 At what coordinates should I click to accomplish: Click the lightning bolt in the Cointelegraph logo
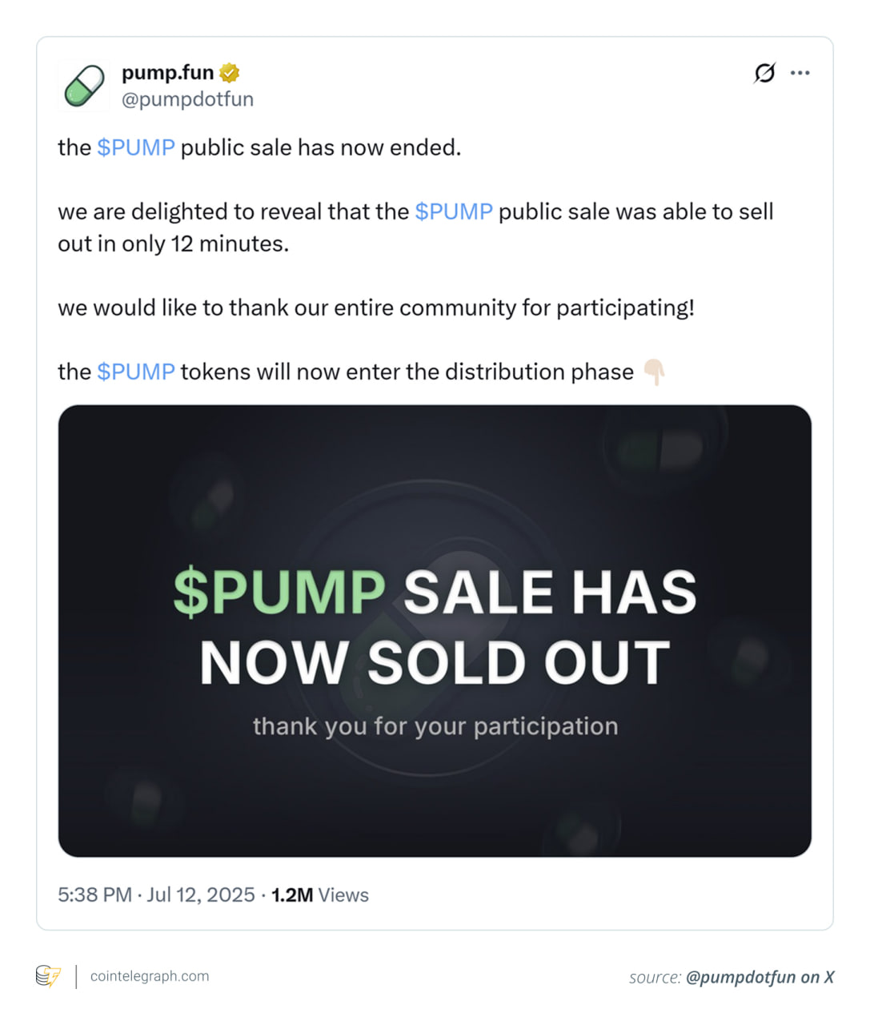tap(53, 976)
